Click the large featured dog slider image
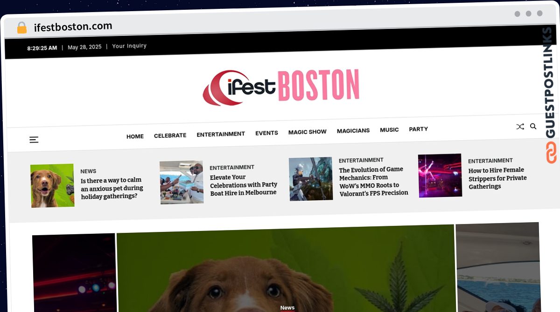 coord(286,268)
